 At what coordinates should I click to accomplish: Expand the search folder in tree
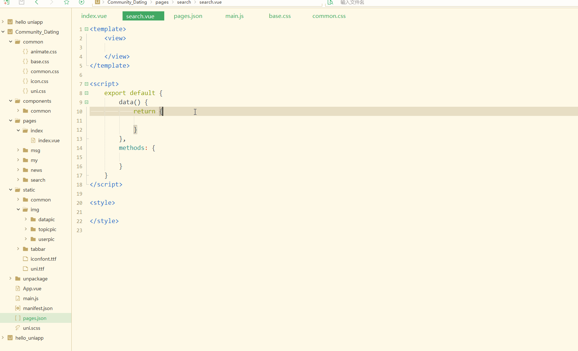click(x=18, y=180)
